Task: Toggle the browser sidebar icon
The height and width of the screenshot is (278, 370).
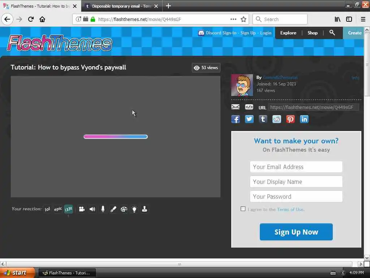Action: click(349, 19)
